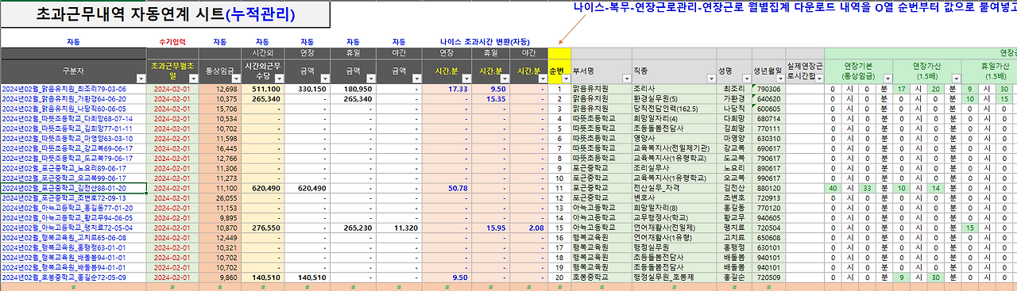
Task: Click 직종 cell 행정실무원_호봉제
Action: coord(673,278)
